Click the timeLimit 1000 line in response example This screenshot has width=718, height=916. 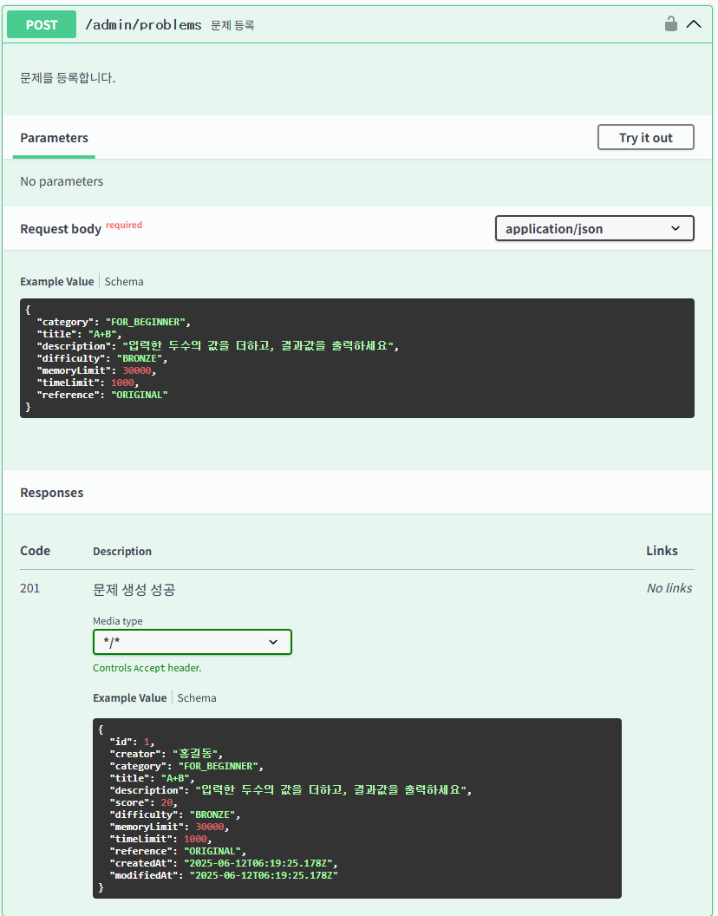pos(160,839)
